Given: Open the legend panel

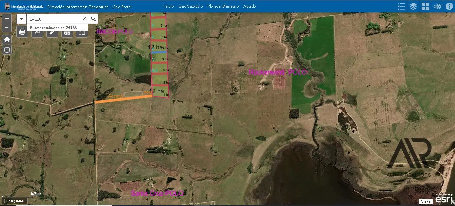Looking at the screenshot, I should click(402, 6).
